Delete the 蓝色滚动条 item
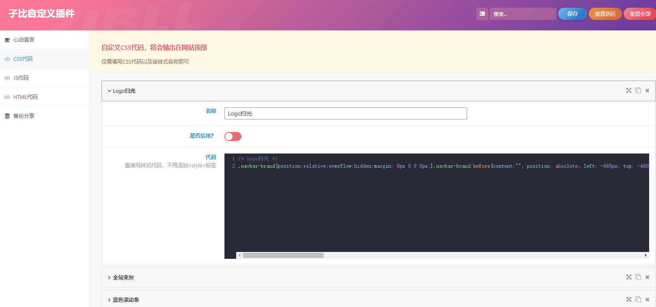Image resolution: width=656 pixels, height=307 pixels. (x=647, y=299)
